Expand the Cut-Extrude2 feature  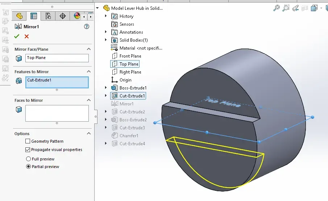click(x=105, y=112)
